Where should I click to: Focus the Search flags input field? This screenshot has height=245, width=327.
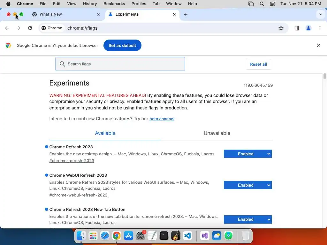pos(120,64)
